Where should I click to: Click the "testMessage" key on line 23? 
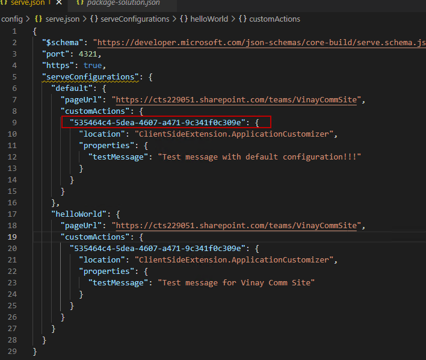119,283
